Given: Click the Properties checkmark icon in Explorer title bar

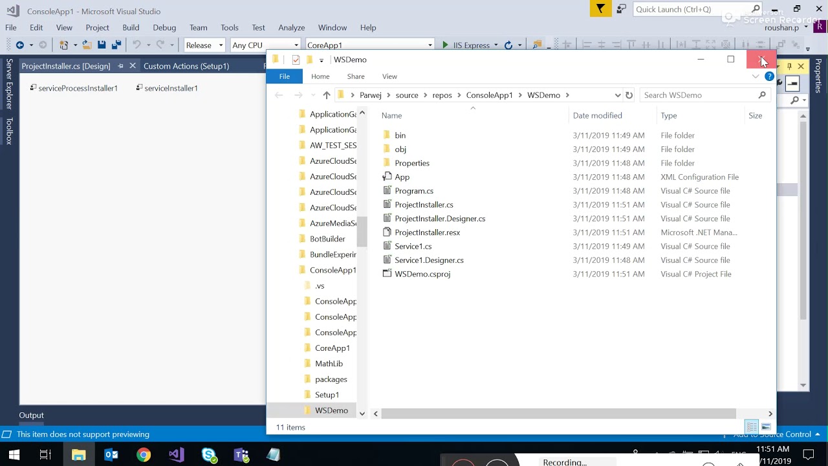Looking at the screenshot, I should pyautogui.click(x=296, y=60).
